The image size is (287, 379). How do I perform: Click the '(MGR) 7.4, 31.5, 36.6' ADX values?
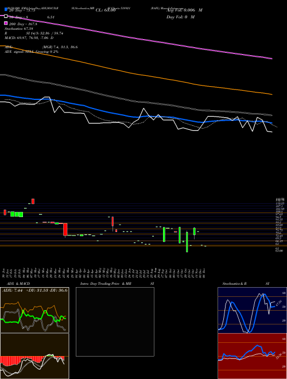pos(60,47)
